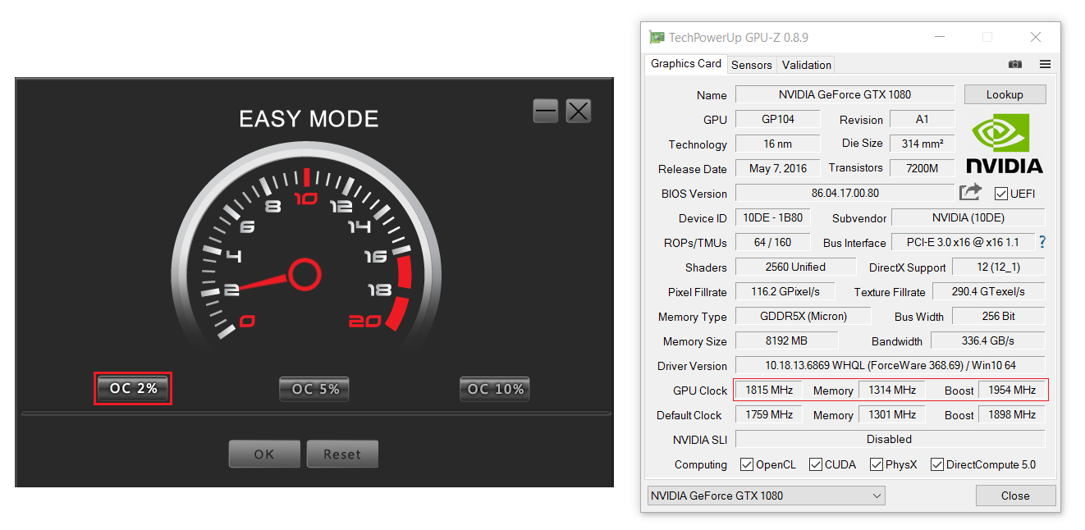Click the Lookup button
The width and height of the screenshot is (1085, 530).
(x=1005, y=94)
